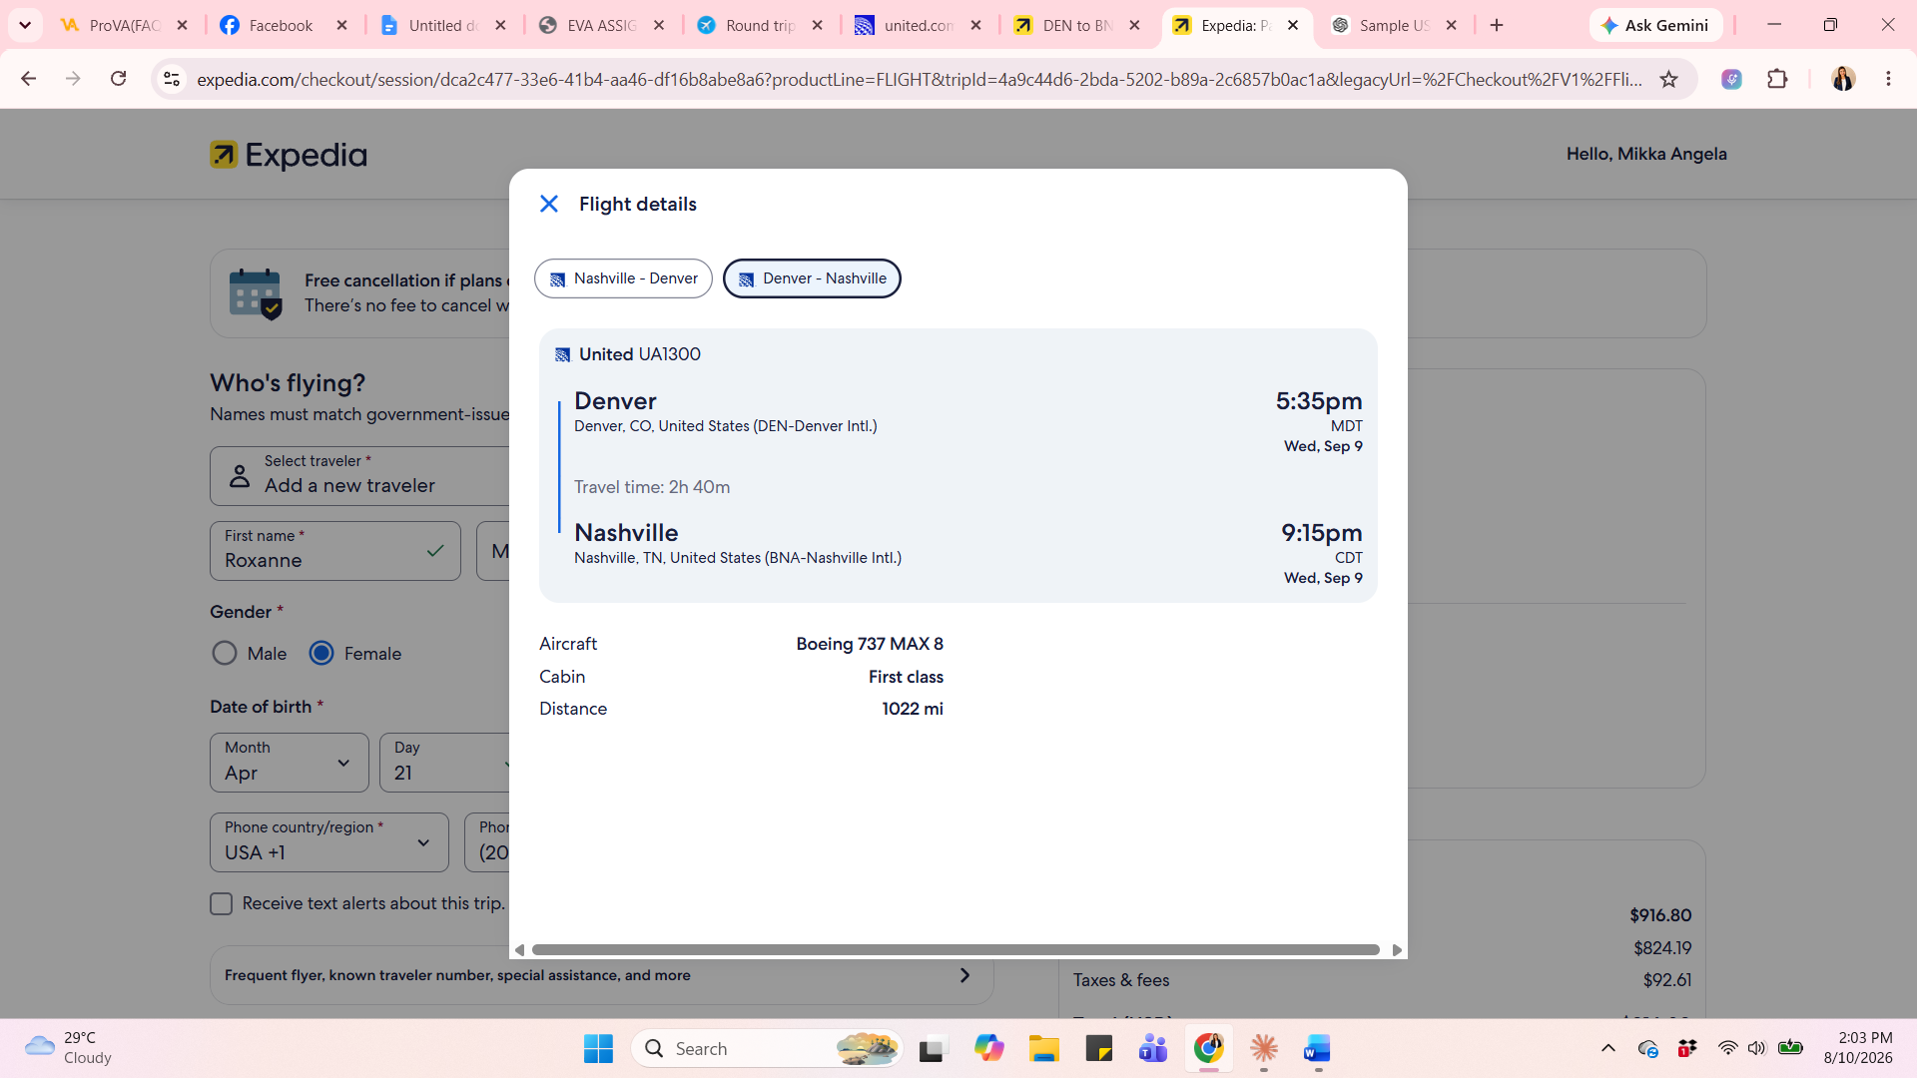Open the Month of birth dropdown
This screenshot has height=1078, width=1917.
pyautogui.click(x=290, y=762)
